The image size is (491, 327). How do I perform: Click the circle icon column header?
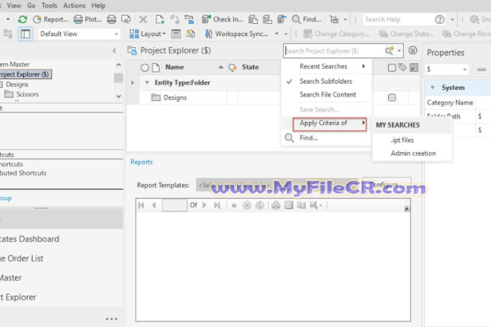tap(145, 67)
